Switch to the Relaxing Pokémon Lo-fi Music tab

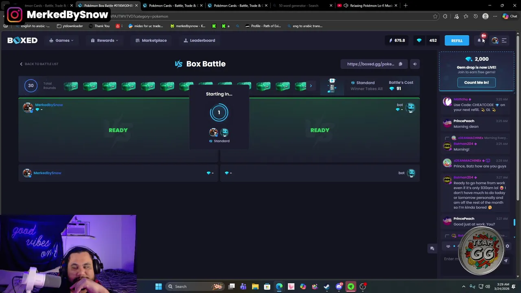[367, 5]
